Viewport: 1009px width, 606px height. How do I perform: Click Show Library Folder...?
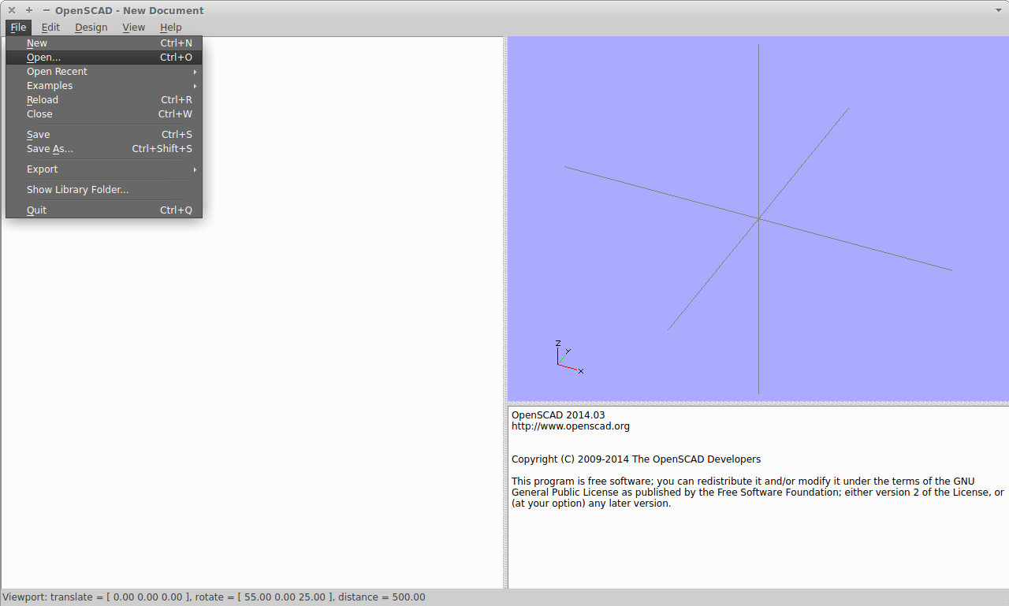pyautogui.click(x=104, y=190)
